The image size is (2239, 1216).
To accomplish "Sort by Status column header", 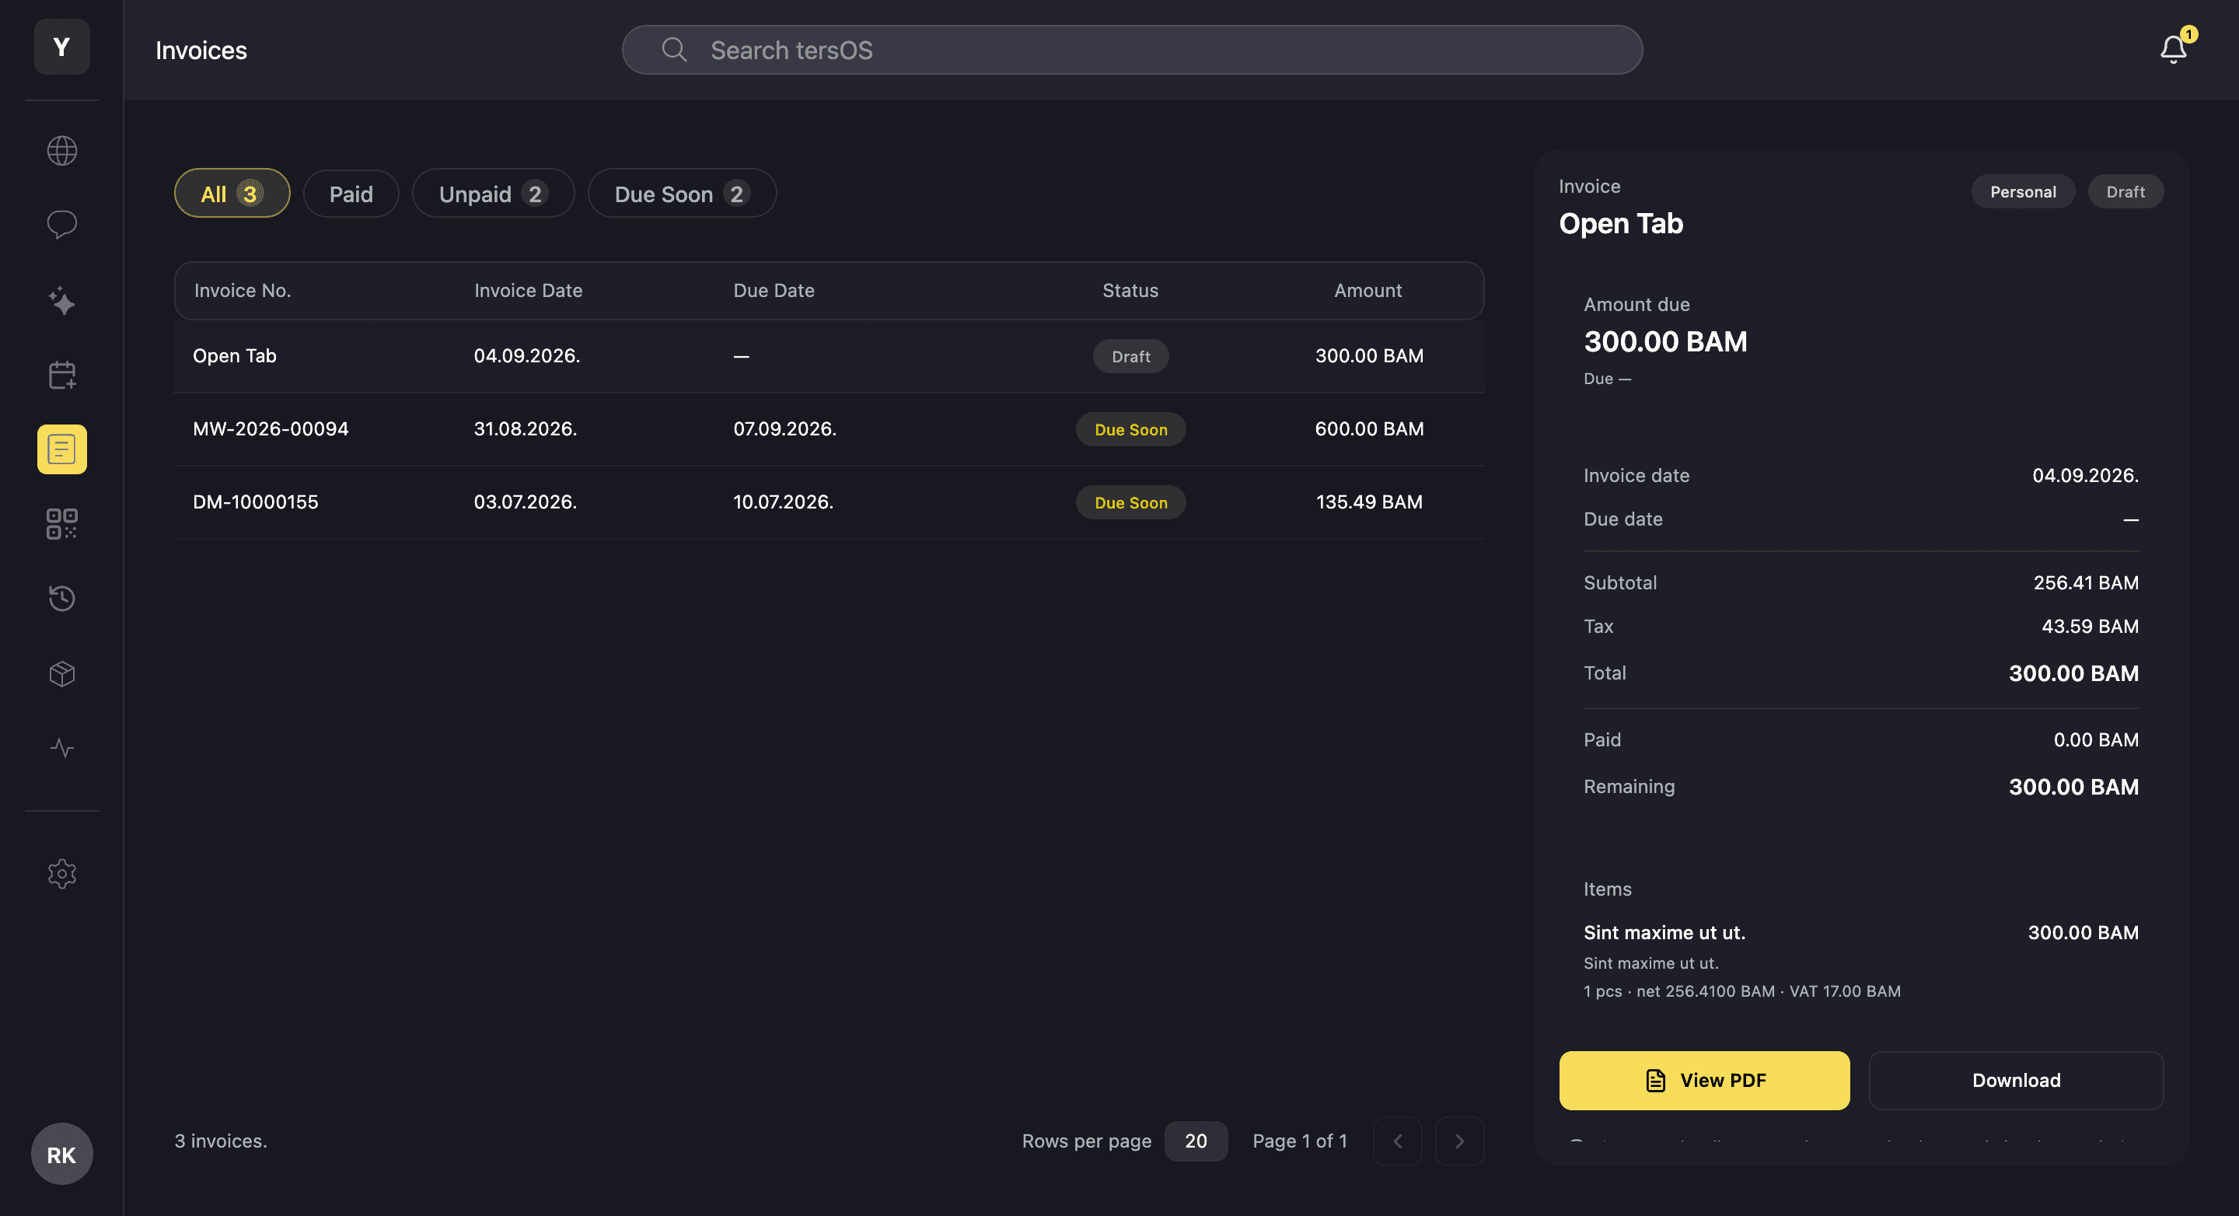I will click(x=1131, y=290).
